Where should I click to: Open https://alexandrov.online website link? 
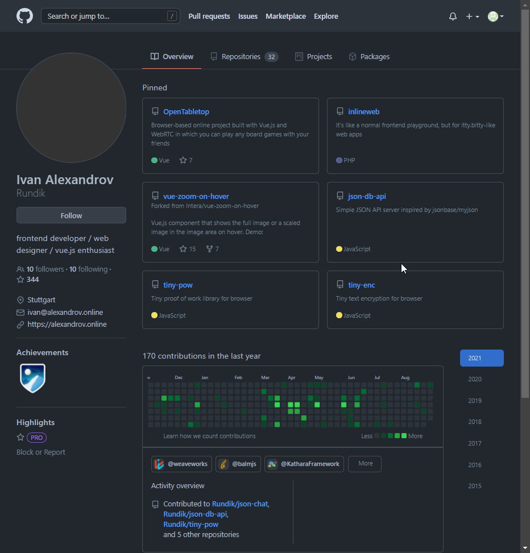tap(67, 325)
